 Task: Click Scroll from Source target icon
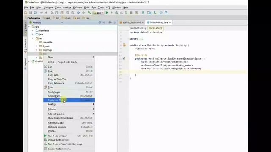pyautogui.click(x=100, y=22)
